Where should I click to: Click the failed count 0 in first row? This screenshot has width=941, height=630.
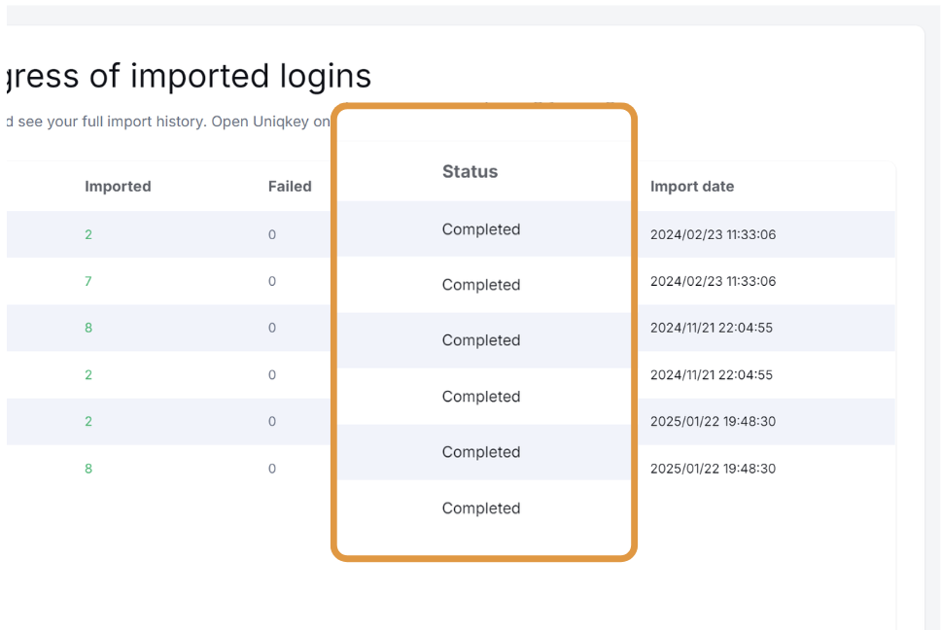272,234
